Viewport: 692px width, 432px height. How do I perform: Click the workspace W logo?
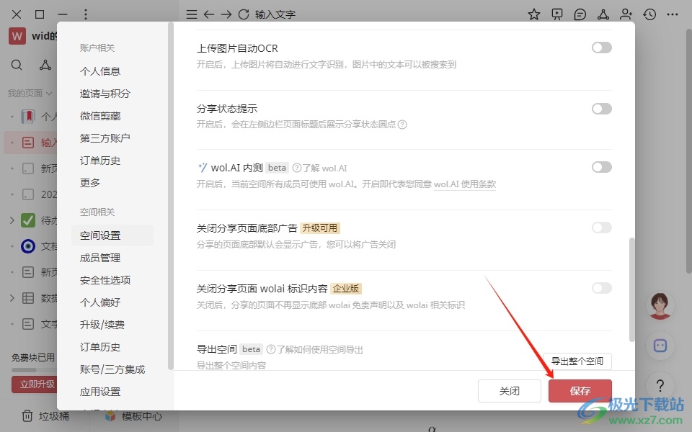[17, 36]
